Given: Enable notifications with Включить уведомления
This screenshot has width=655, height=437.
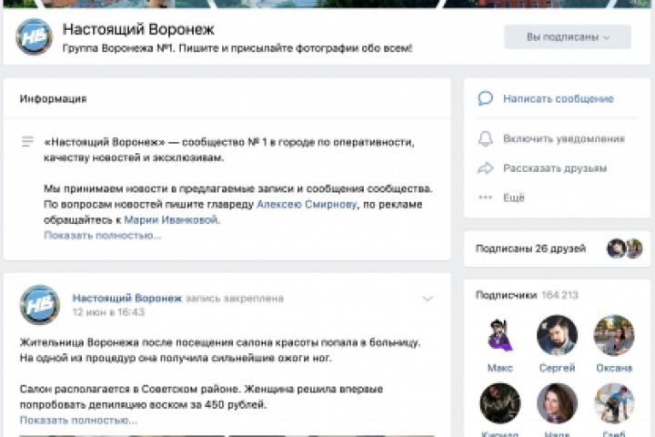Looking at the screenshot, I should (564, 138).
